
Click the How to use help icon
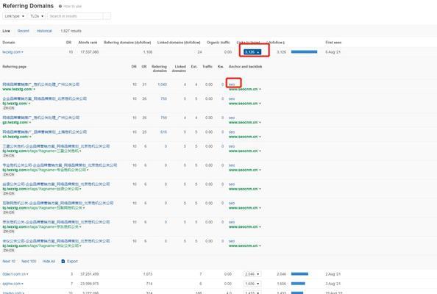tap(60, 6)
